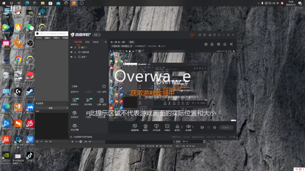This screenshot has width=305, height=171.
Task: Click the record camera icon beside start button
Action: pos(202,127)
